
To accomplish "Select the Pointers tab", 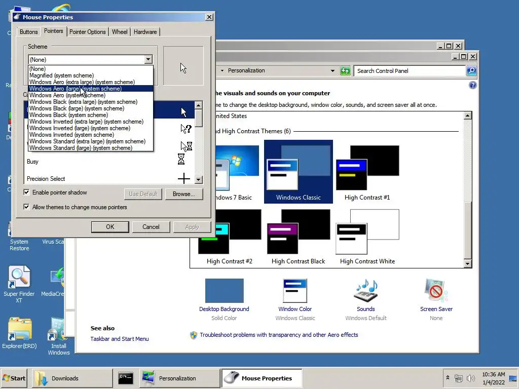I will click(x=53, y=31).
